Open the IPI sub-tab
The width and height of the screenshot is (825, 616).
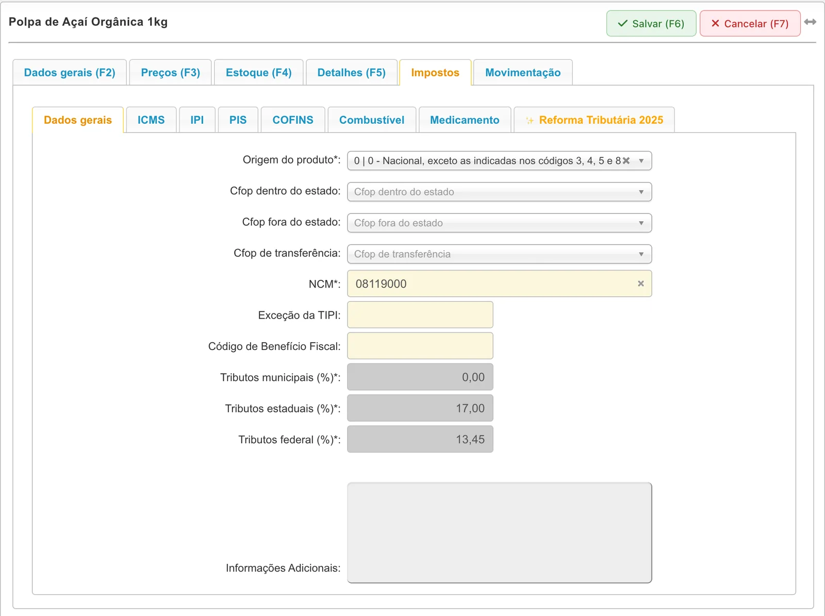pyautogui.click(x=197, y=120)
